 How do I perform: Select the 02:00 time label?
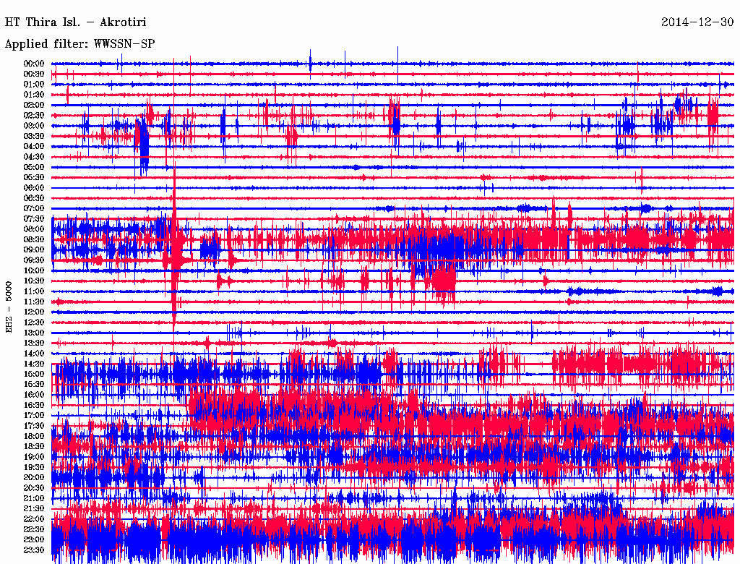click(x=34, y=105)
